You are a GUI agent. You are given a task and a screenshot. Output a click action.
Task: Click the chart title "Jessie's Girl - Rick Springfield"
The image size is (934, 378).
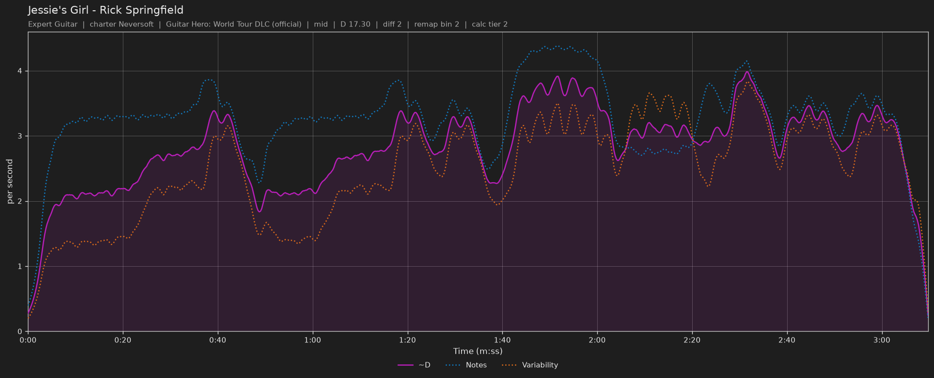click(106, 10)
